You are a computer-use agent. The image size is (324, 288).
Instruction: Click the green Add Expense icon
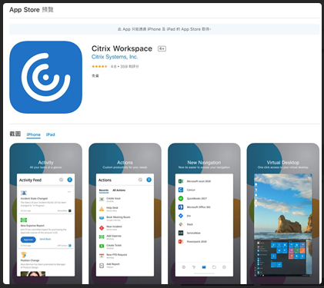(x=102, y=237)
